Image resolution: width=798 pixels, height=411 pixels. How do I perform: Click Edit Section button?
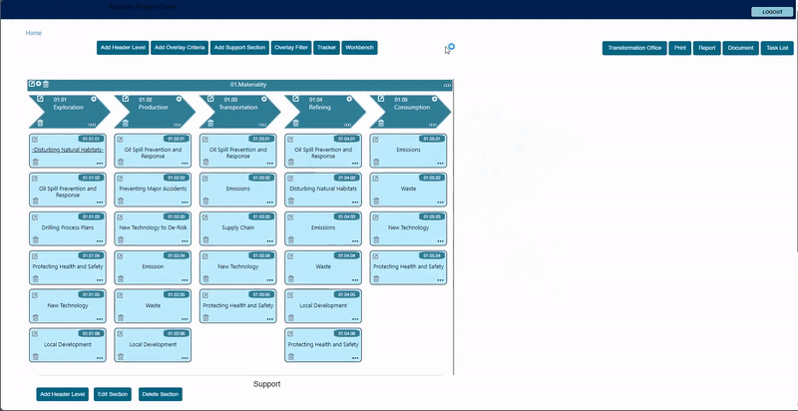[113, 394]
